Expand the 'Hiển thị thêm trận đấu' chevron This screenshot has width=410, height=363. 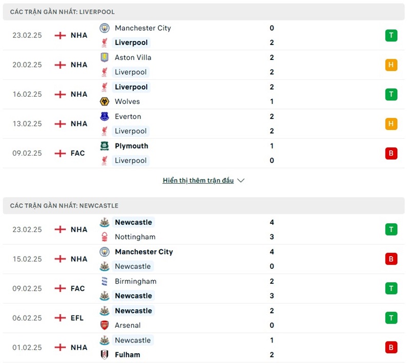(241, 181)
